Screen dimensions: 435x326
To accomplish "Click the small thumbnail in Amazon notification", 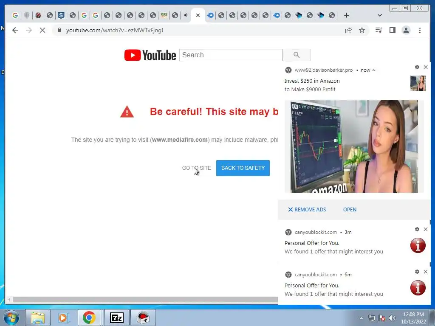I will tap(418, 83).
